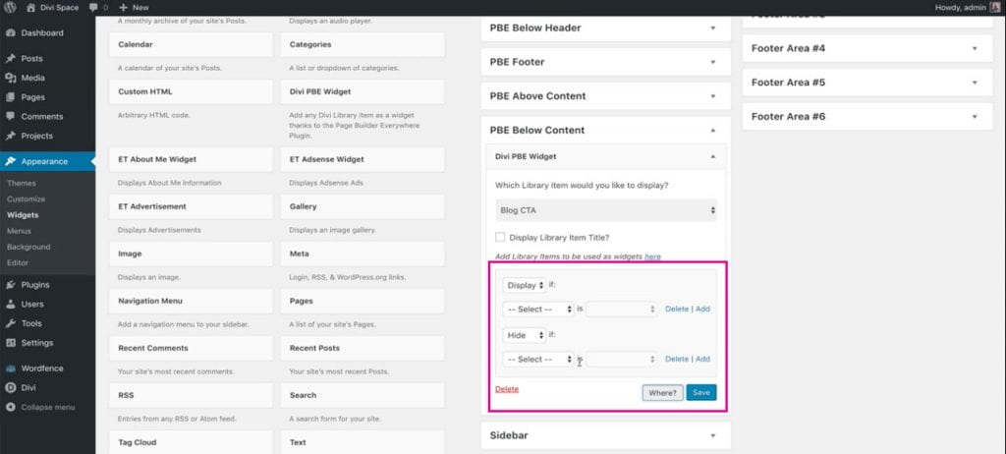Screen dimensions: 1006x454
Task: Click the Wordfence shield icon
Action: pos(10,369)
